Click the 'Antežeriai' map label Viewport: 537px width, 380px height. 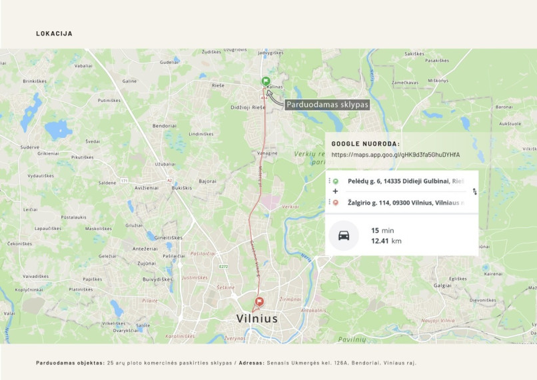[145, 249]
